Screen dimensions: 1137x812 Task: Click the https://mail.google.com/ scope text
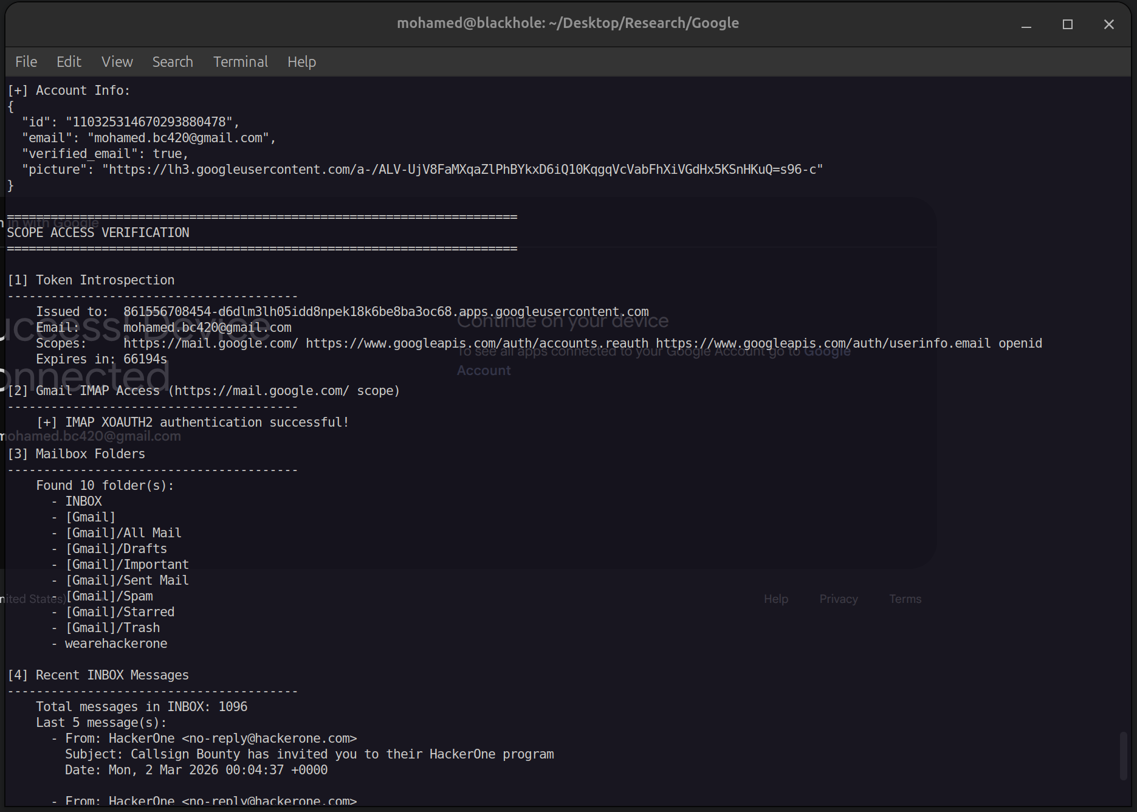click(211, 343)
